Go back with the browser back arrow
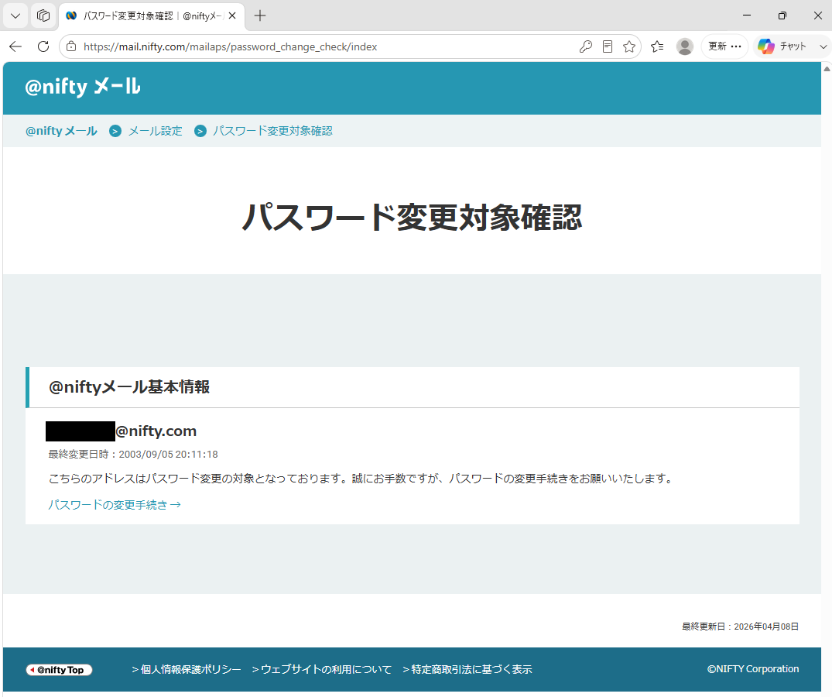 point(15,46)
